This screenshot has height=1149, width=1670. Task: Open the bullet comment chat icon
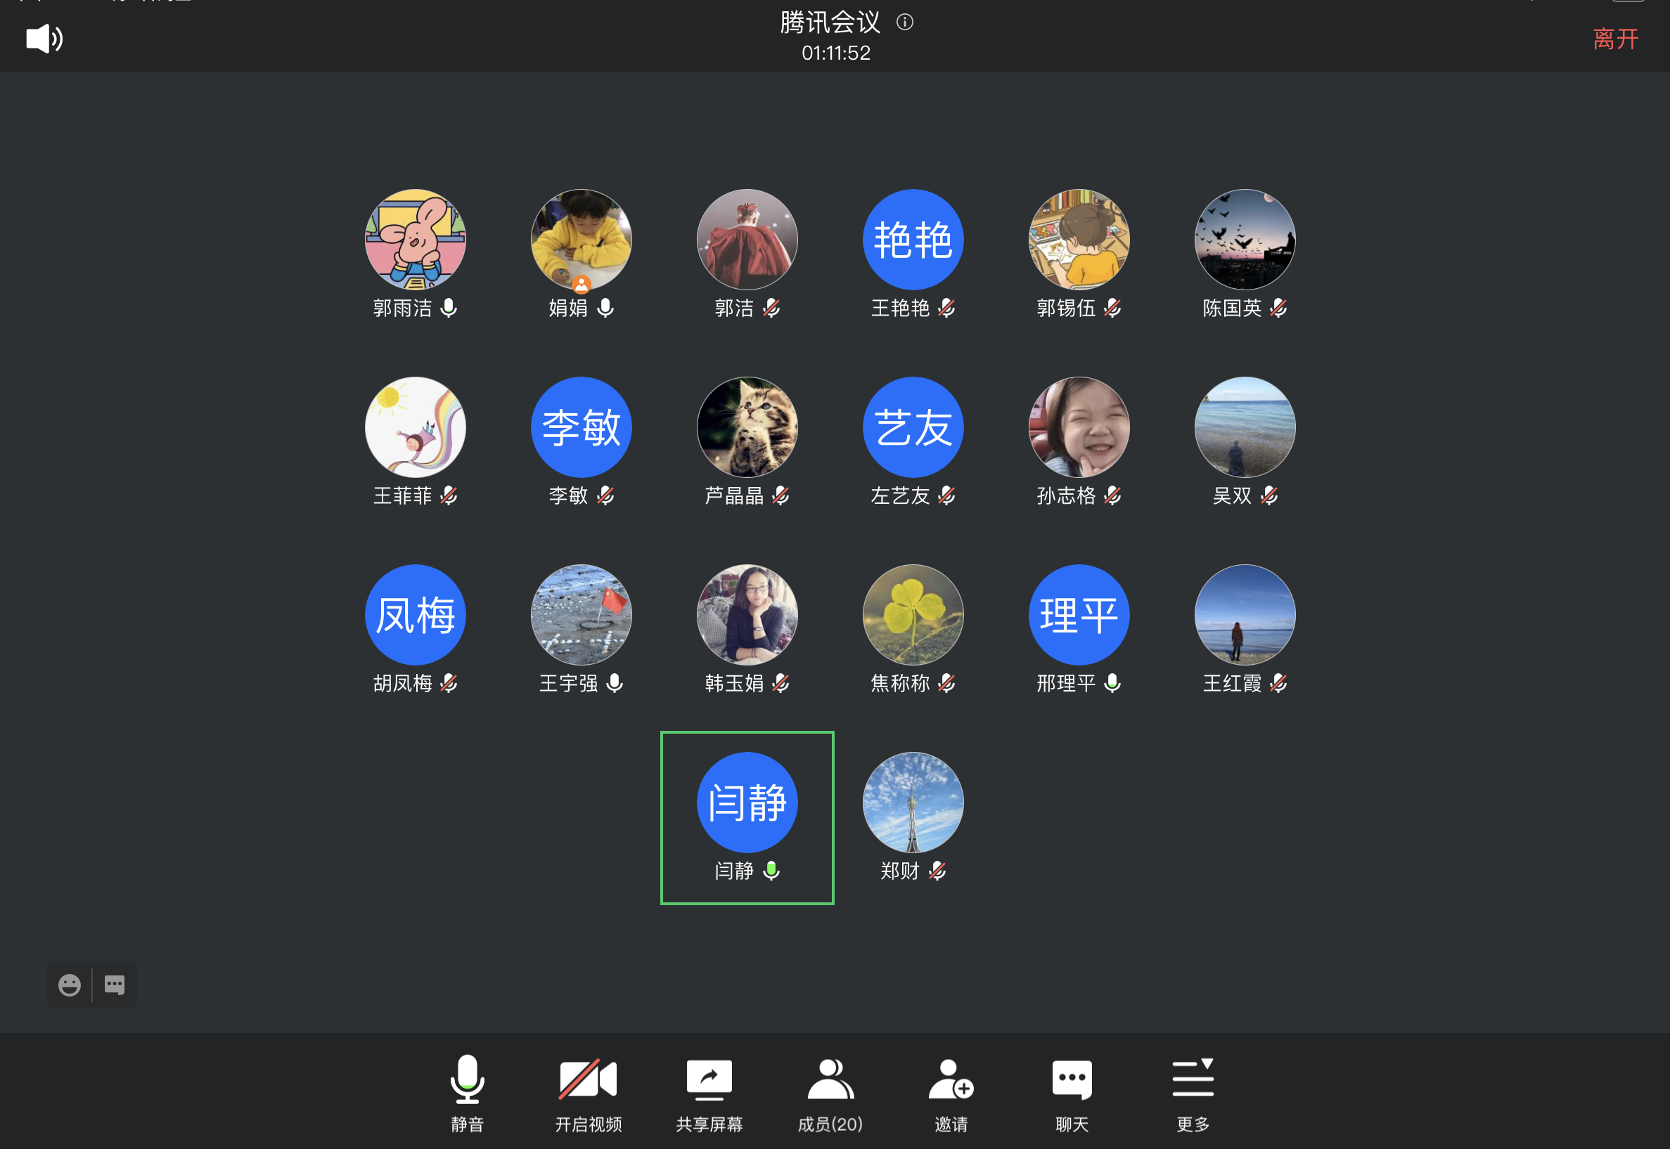(115, 984)
